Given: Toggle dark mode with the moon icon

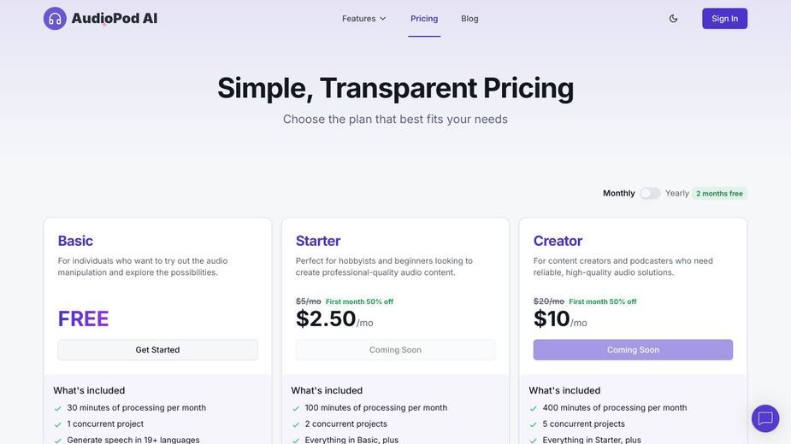Looking at the screenshot, I should 673,19.
